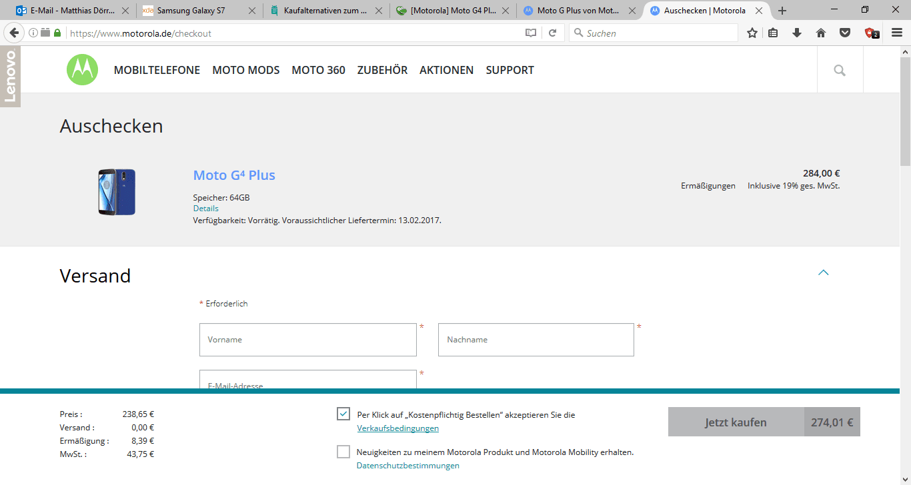Click the uBlock shield icon with badge

[872, 33]
